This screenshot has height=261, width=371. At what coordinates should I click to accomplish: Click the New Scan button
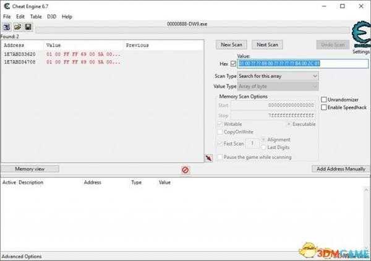point(231,45)
